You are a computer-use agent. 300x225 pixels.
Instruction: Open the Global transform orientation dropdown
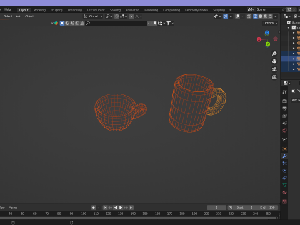[93, 16]
